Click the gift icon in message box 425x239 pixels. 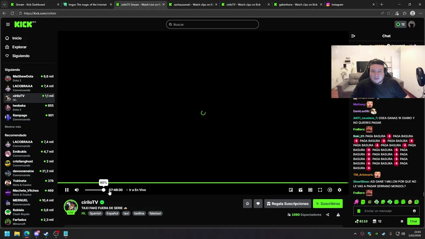tap(359, 211)
